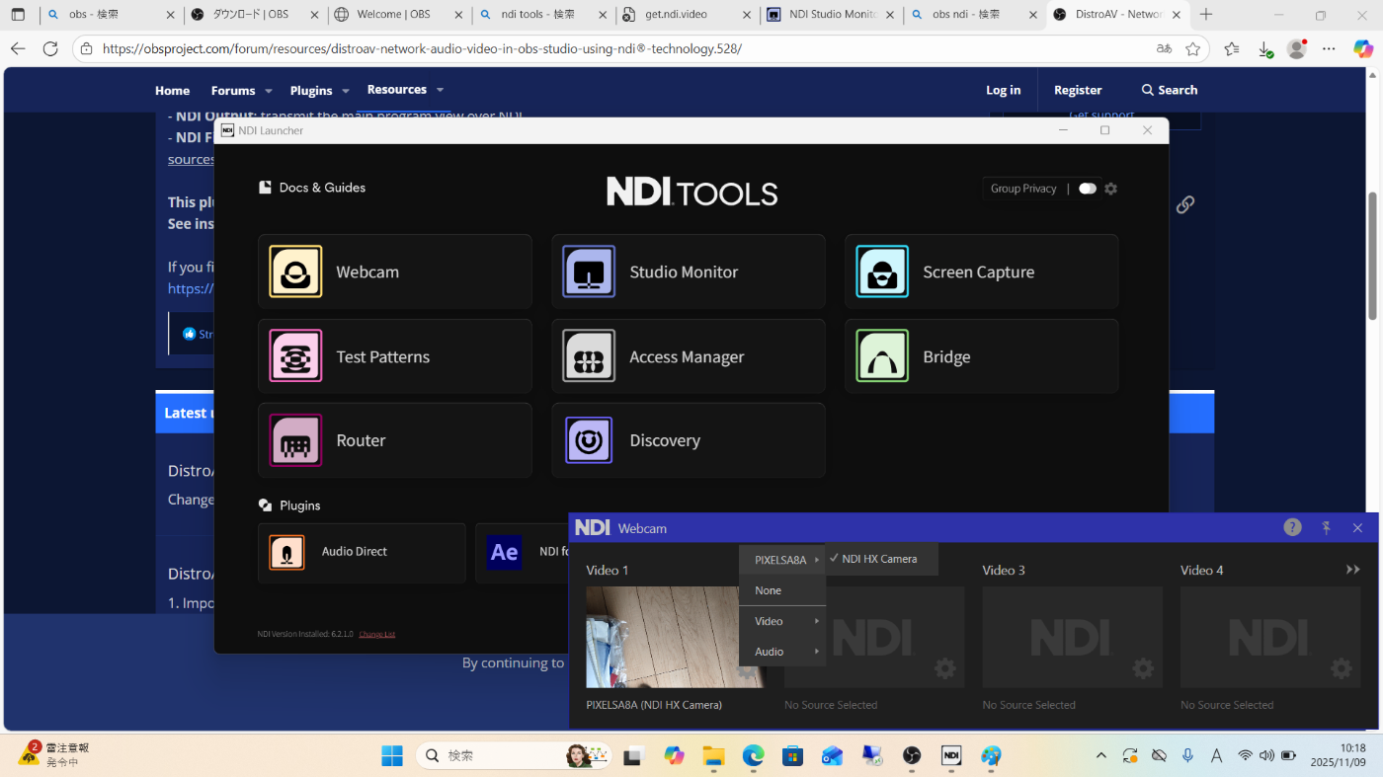Open the browser settings ellipsis menu
The image size is (1383, 777).
1329,48
